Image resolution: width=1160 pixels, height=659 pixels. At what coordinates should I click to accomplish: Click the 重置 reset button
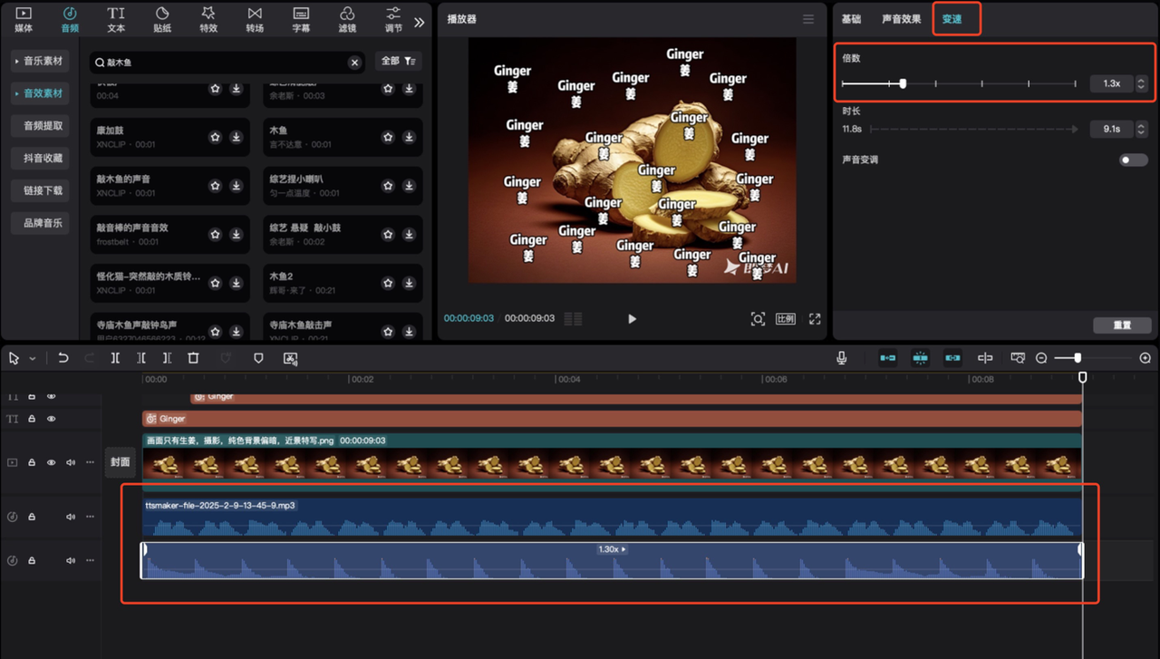point(1122,325)
